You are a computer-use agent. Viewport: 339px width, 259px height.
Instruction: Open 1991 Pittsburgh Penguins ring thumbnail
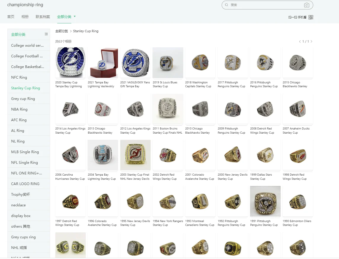[x=265, y=201]
